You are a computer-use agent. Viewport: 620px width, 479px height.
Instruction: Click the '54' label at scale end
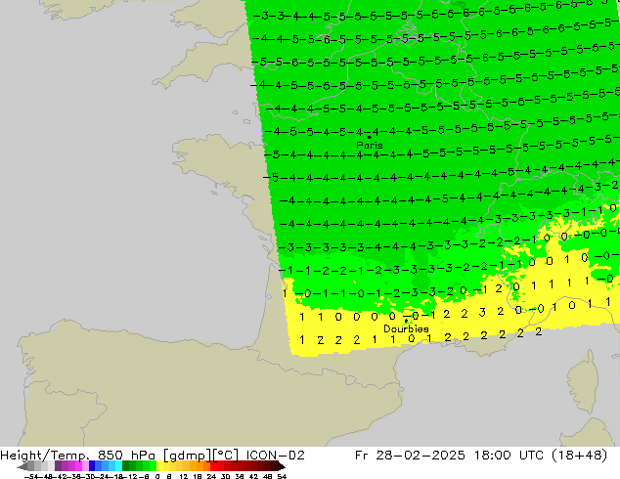pos(282,476)
